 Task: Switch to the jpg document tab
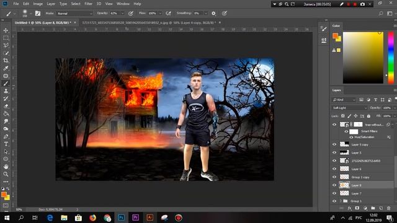click(149, 23)
